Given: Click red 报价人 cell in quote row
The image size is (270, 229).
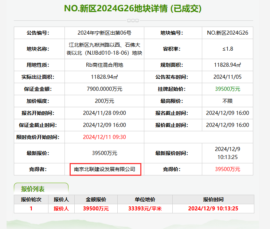Looking at the screenshot, I should (61, 209).
